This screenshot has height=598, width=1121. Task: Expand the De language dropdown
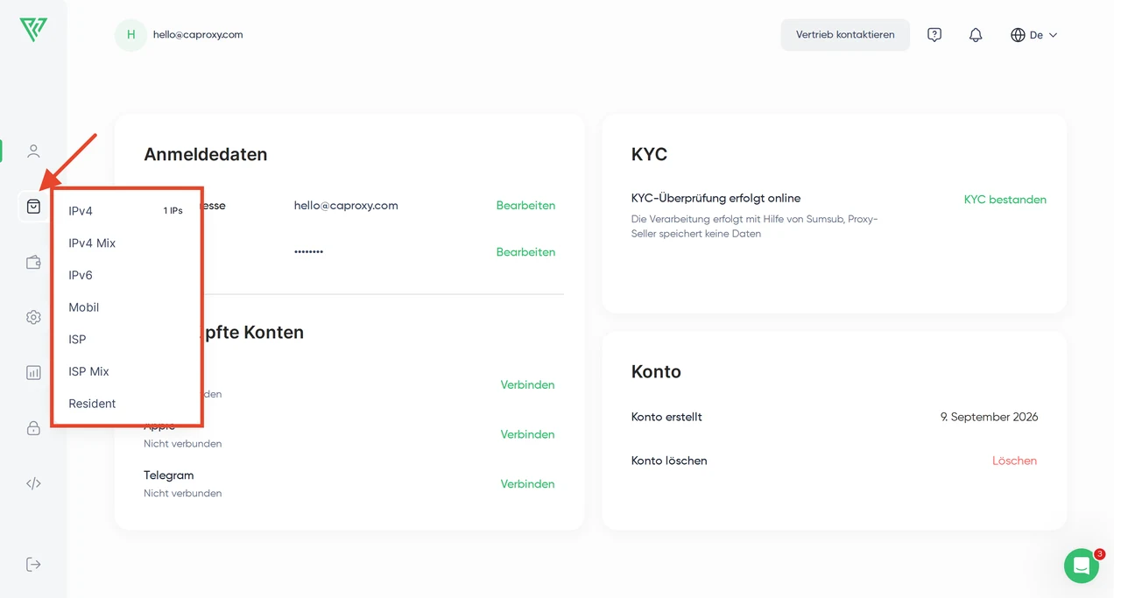(x=1034, y=35)
